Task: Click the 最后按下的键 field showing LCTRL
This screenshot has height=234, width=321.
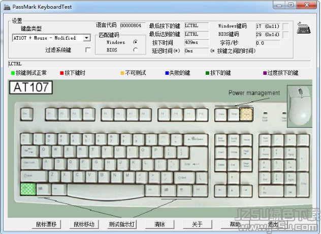Action: coord(197,25)
